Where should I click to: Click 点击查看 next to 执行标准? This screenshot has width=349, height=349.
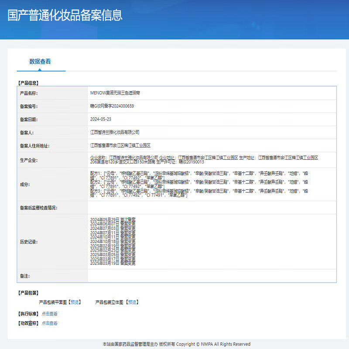(49, 313)
